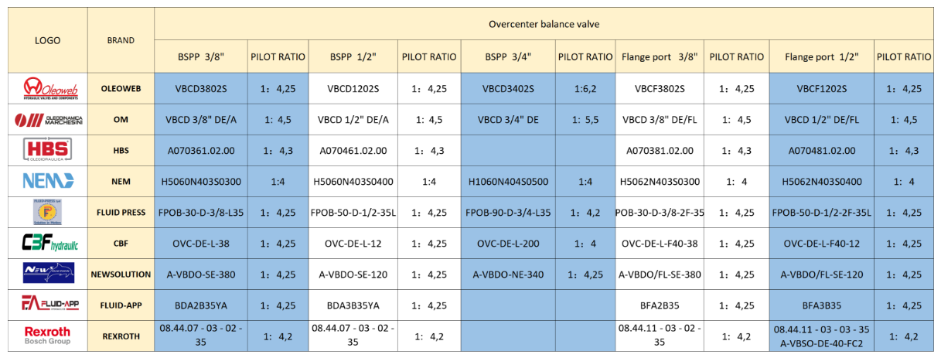Click the Oleoweb logo image
941x358 pixels.
(x=47, y=89)
